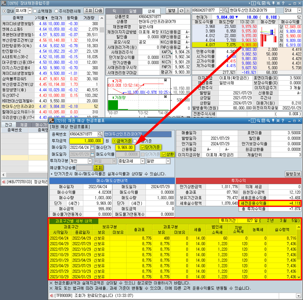Screen dimensions: 303x300
Task: Click speaker icon in the HKBJ773701C0 status bar
Action: (4, 182)
